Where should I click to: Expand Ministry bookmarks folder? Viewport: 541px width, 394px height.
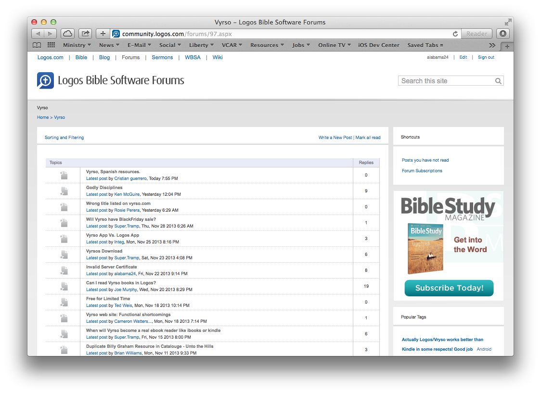coord(77,45)
